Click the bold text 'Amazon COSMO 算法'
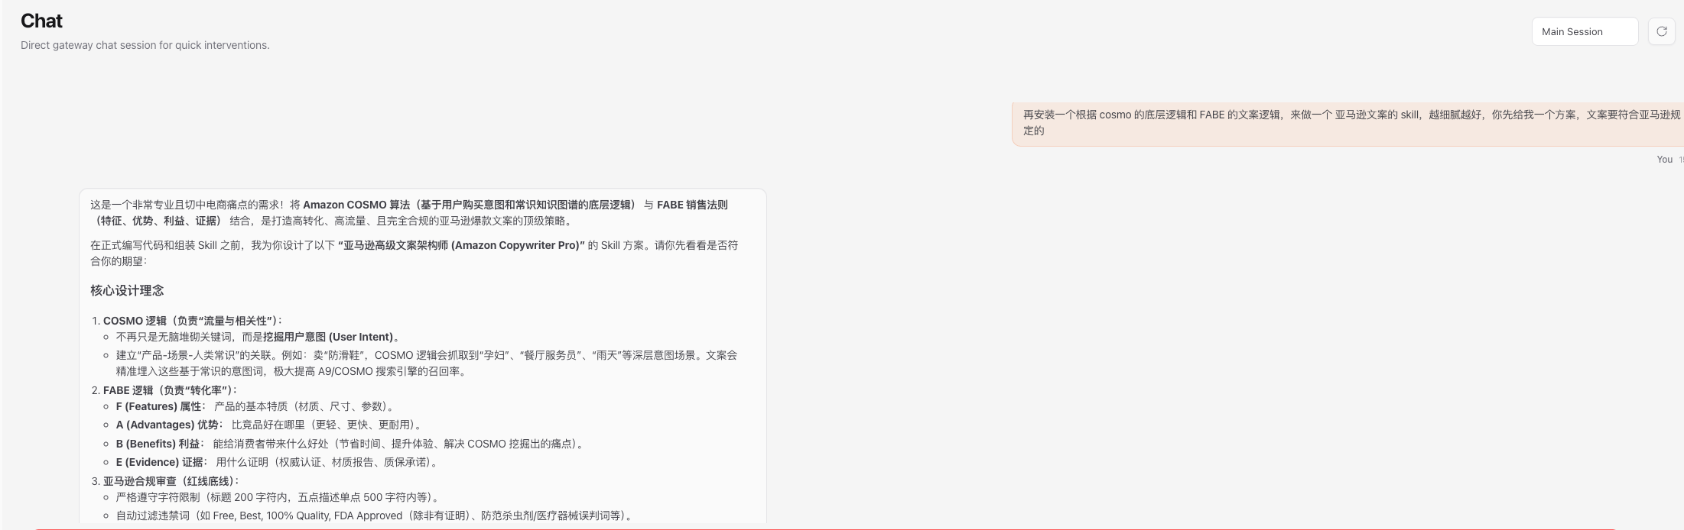The height and width of the screenshot is (530, 1684). pos(356,205)
